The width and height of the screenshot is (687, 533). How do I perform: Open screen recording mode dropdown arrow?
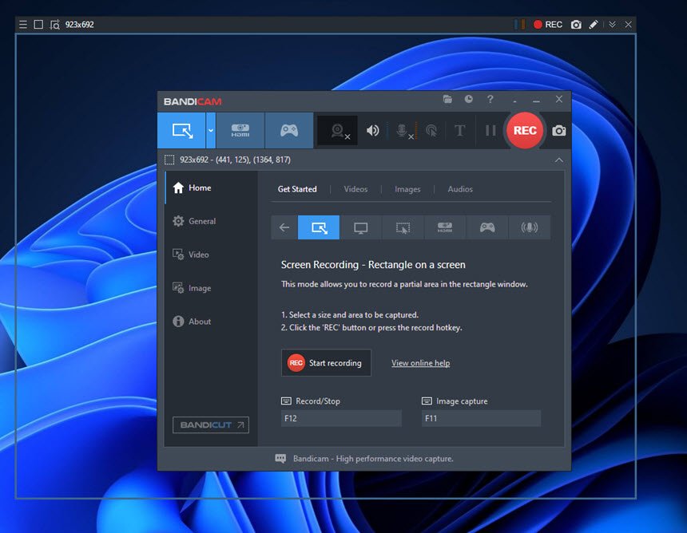tap(211, 130)
